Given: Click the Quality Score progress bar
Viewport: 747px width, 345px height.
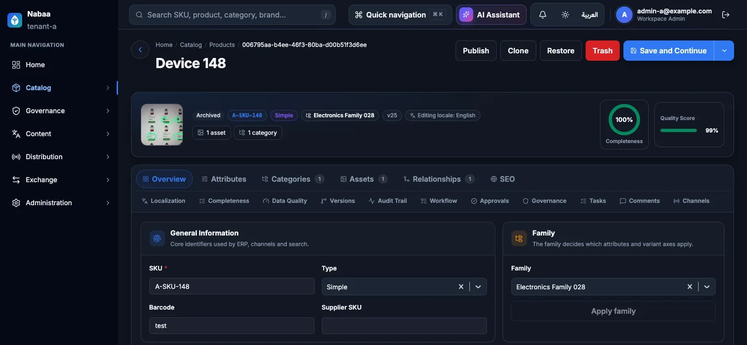Looking at the screenshot, I should (x=678, y=131).
